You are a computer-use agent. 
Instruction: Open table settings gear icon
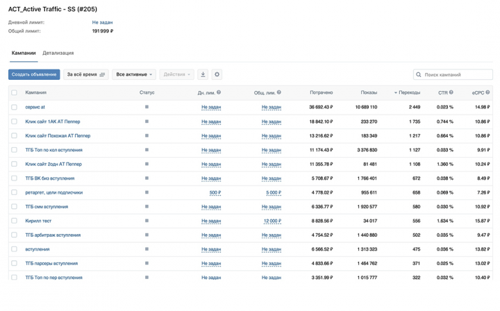coord(217,74)
